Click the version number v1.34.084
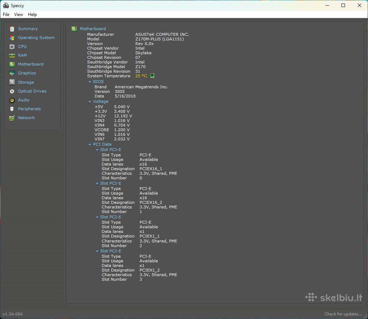The image size is (368, 319). click(13, 314)
